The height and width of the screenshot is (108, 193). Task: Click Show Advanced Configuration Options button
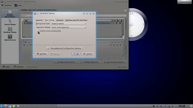[x=64, y=48]
